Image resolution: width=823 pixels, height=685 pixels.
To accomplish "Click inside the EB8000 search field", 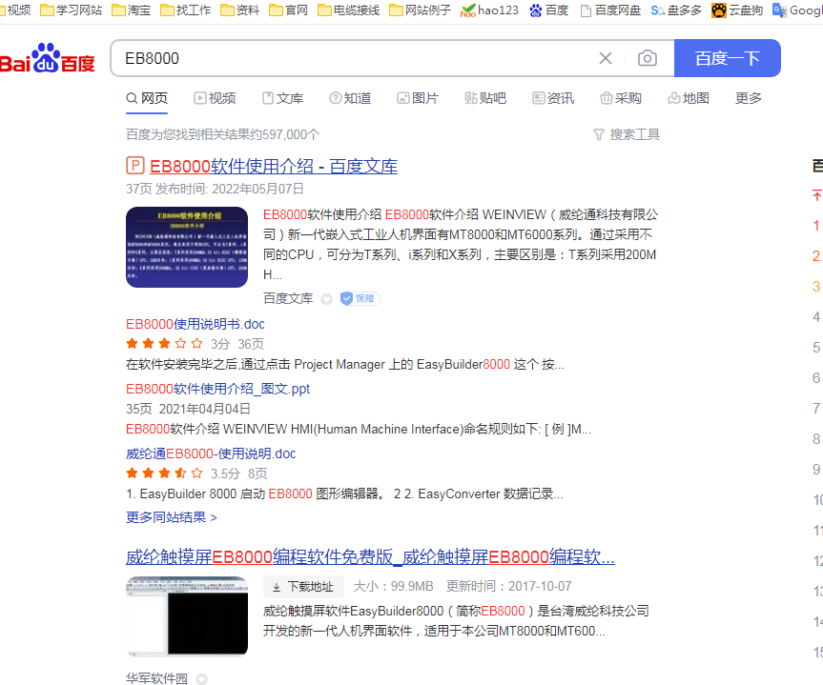I will (x=353, y=58).
